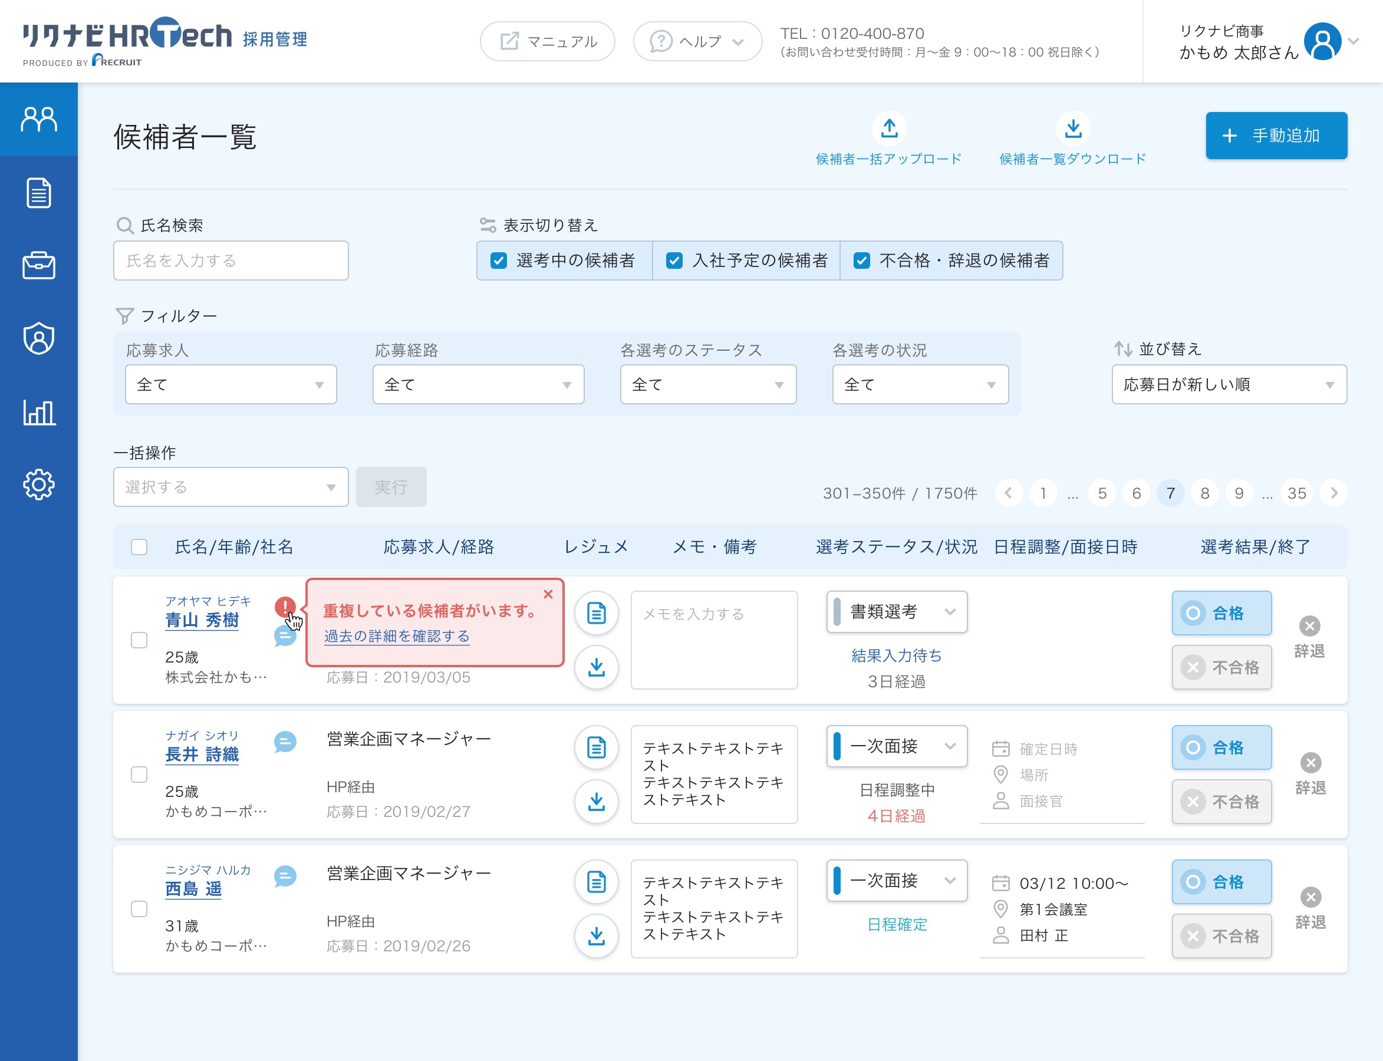Go to page 8 in pagination
The width and height of the screenshot is (1383, 1061).
click(1204, 493)
